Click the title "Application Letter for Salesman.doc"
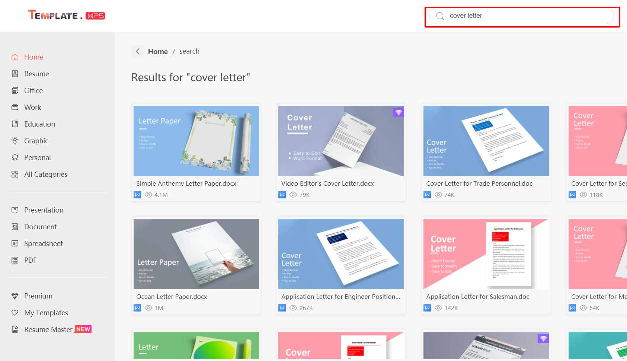Screen dimensions: 627x361 pyautogui.click(x=478, y=297)
